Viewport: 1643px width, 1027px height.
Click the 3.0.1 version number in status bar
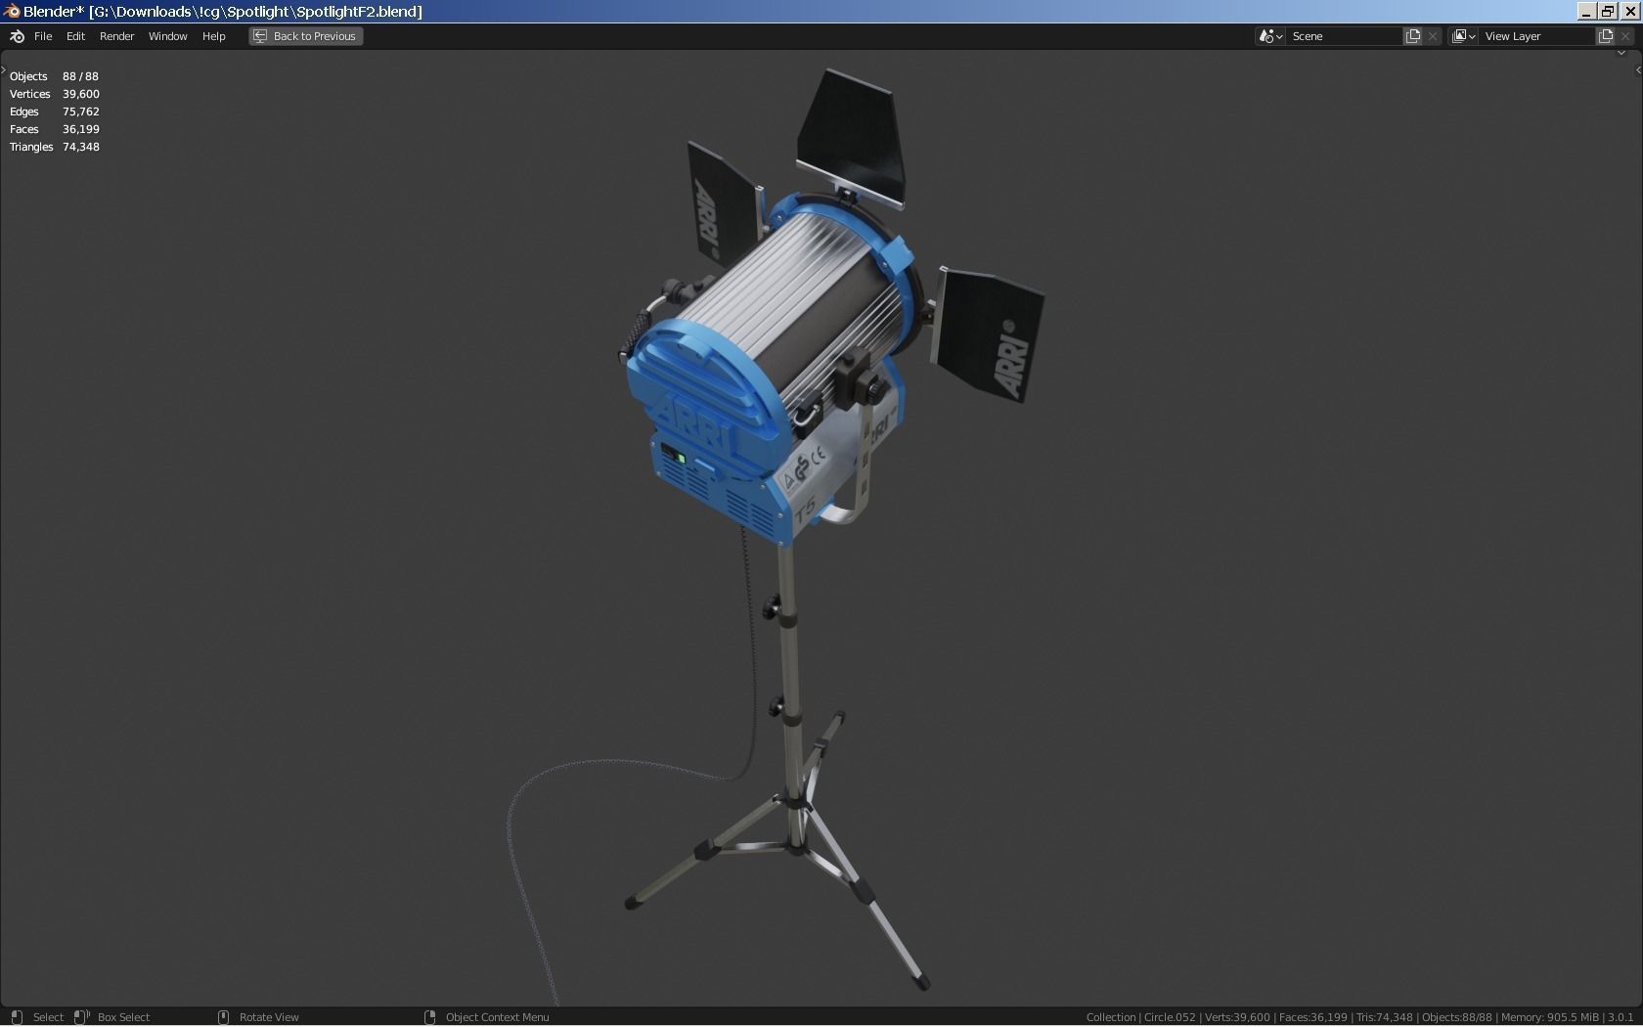click(x=1621, y=1017)
